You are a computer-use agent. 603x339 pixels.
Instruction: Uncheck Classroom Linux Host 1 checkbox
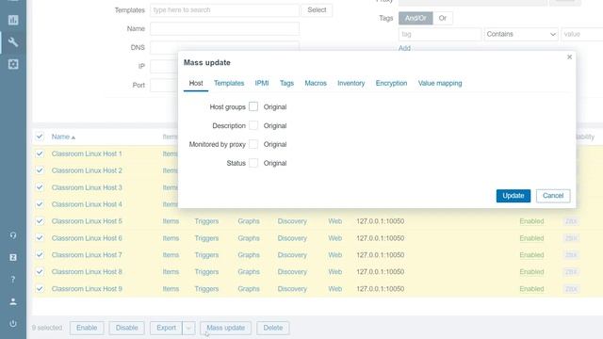(40, 153)
